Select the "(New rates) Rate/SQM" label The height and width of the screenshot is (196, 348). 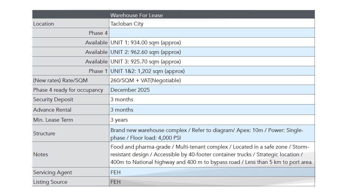[x=60, y=80]
